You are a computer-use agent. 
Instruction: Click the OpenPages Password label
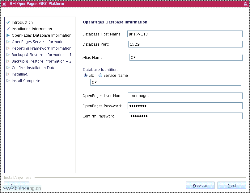click(x=102, y=106)
